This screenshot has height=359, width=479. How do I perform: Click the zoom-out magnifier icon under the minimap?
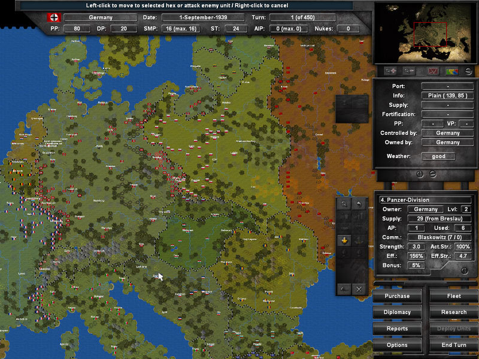(410, 71)
